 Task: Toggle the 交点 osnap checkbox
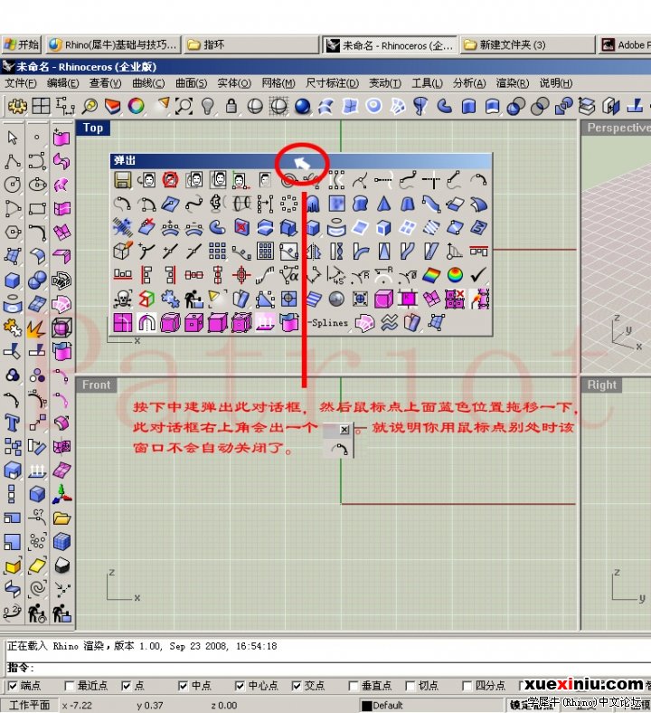coord(297,686)
